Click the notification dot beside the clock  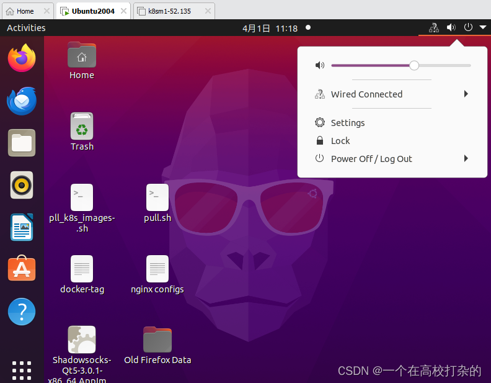[308, 27]
